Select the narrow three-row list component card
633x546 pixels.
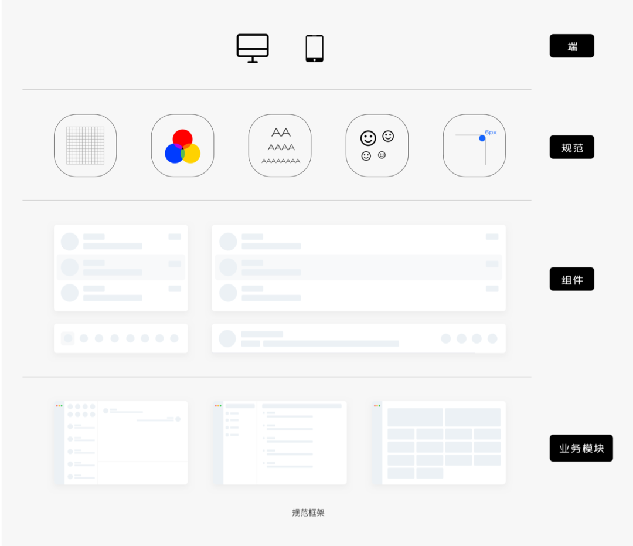click(x=121, y=268)
